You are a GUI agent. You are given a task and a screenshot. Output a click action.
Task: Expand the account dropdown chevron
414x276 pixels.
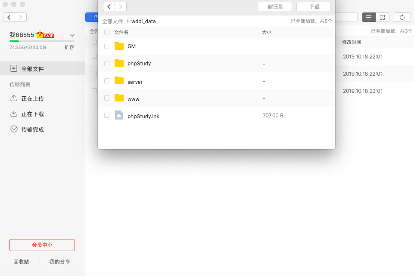click(x=72, y=35)
